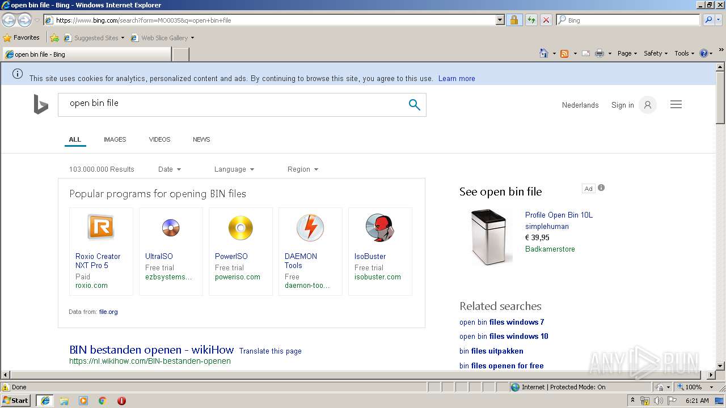This screenshot has height=408, width=726.
Task: Expand the Suggested Sites dropdown
Action: tap(123, 38)
